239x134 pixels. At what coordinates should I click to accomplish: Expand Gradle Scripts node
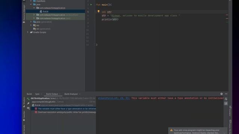pos(28,32)
